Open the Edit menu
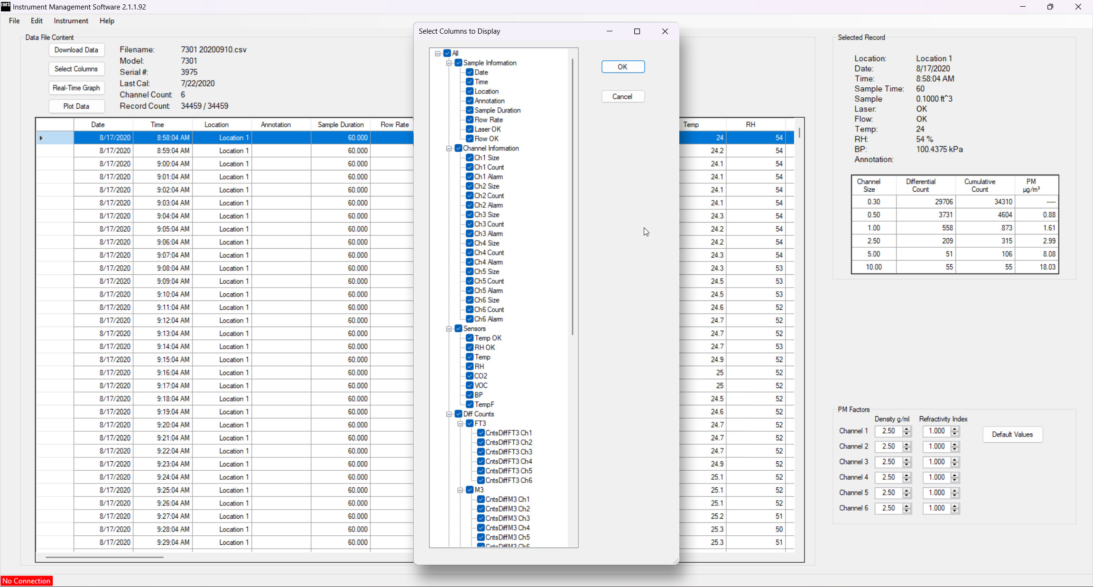Image resolution: width=1093 pixels, height=587 pixels. 37,21
